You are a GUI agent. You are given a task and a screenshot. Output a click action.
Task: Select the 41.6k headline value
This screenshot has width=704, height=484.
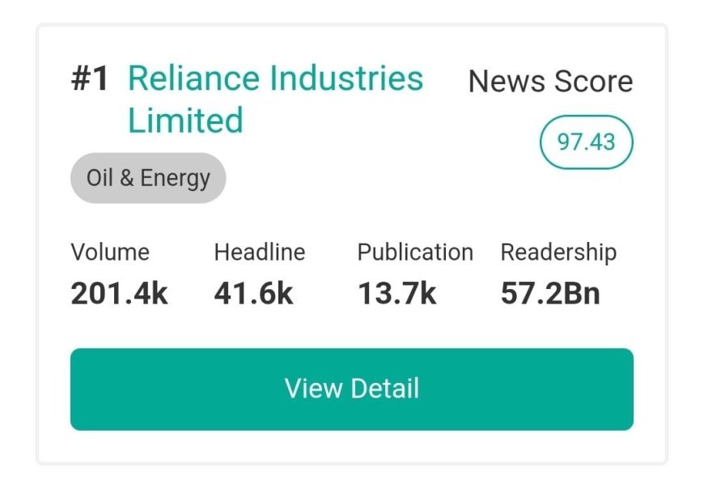point(253,294)
